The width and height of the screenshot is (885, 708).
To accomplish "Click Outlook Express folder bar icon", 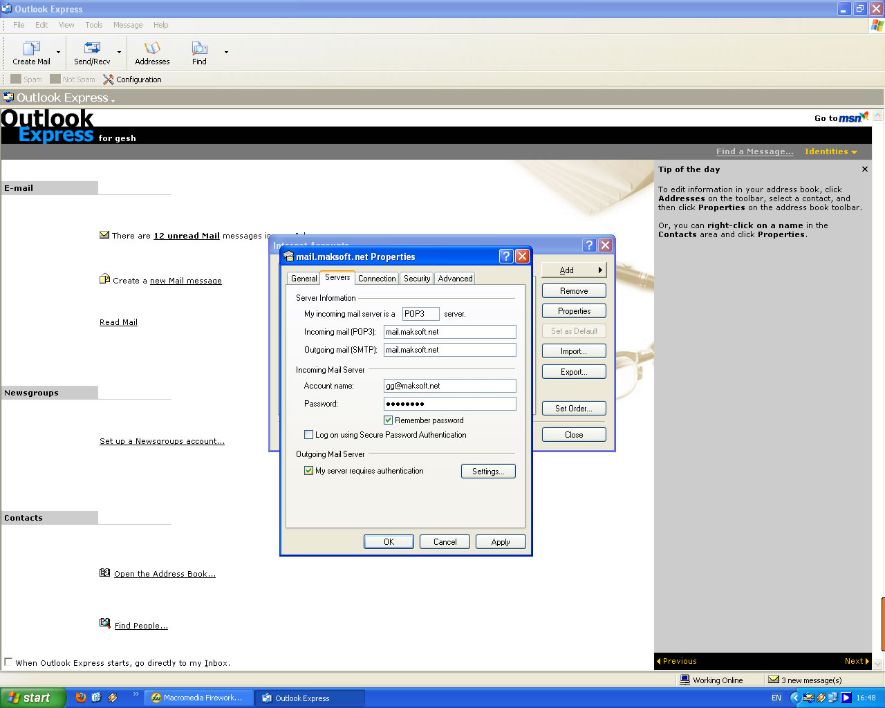I will click(x=8, y=97).
